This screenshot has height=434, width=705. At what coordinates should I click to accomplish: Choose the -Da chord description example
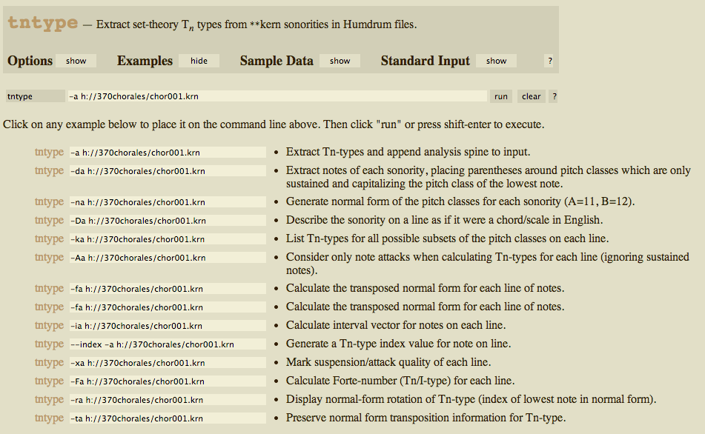(167, 221)
